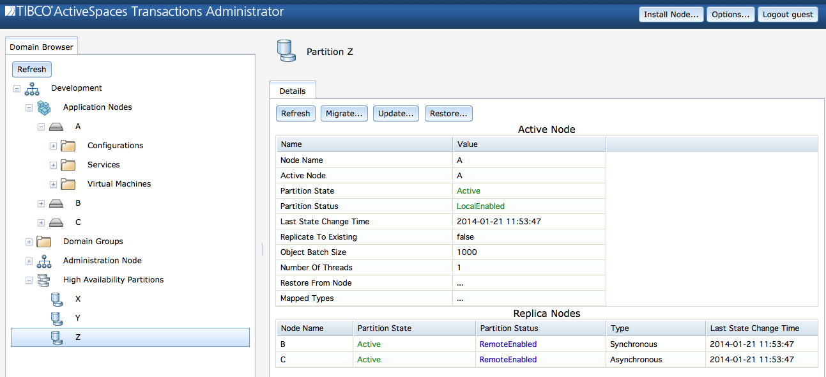826x377 pixels.
Task: Click the Services folder icon
Action: click(x=68, y=165)
